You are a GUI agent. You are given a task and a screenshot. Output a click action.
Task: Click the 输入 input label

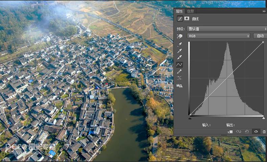(206, 125)
